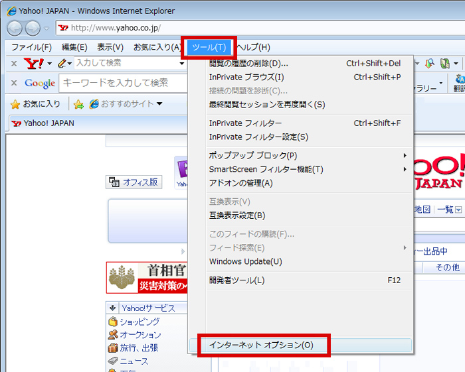Open the dropdown beside the green book icon

[456, 64]
